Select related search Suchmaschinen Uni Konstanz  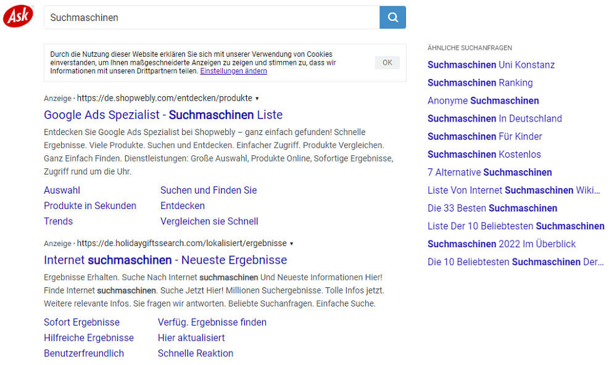[x=491, y=65]
